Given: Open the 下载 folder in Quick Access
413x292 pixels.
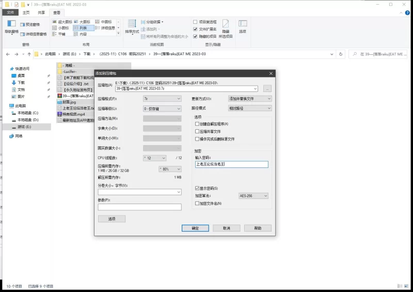Looking at the screenshot, I should pos(21,82).
